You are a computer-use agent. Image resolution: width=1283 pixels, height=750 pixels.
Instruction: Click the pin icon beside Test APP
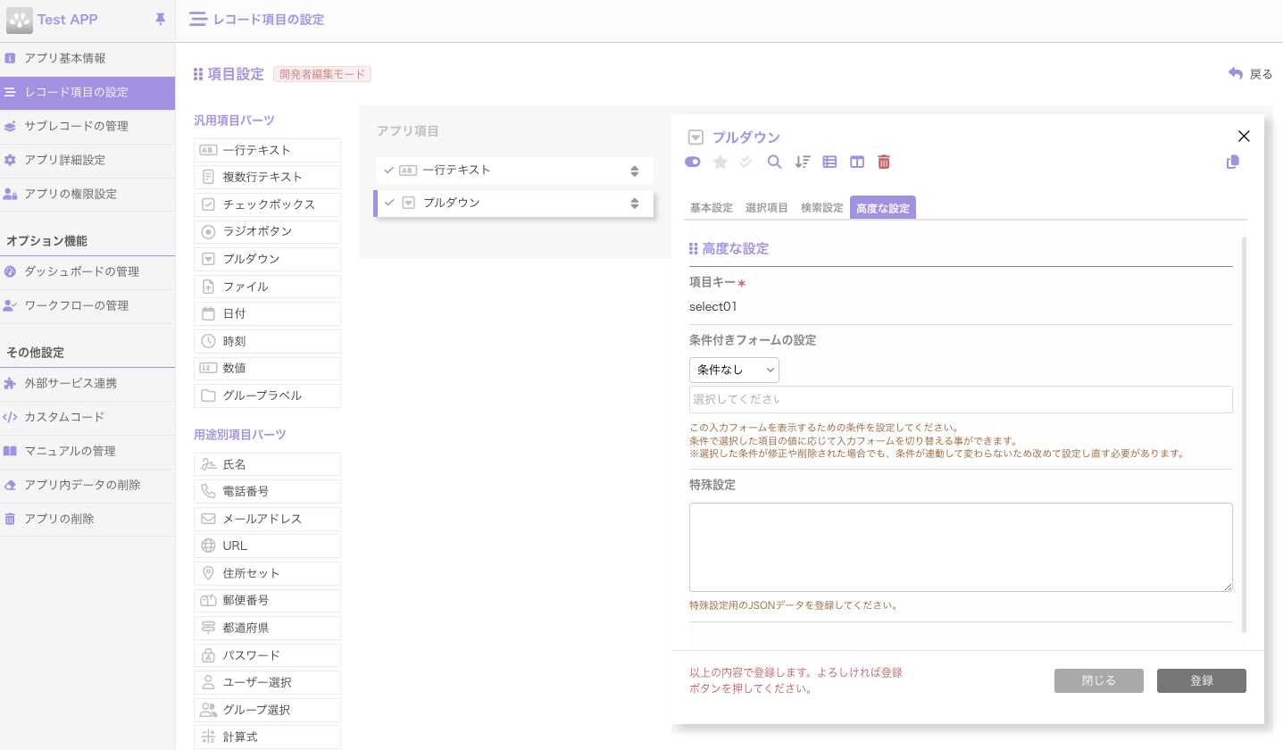[161, 19]
